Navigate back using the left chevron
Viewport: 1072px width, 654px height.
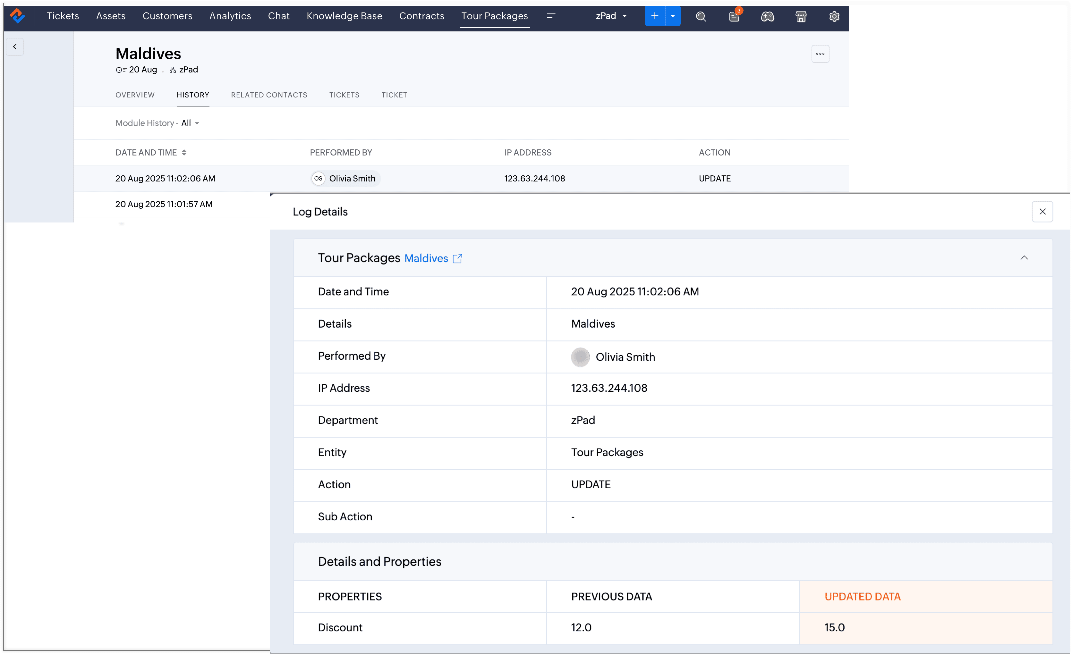pyautogui.click(x=15, y=46)
